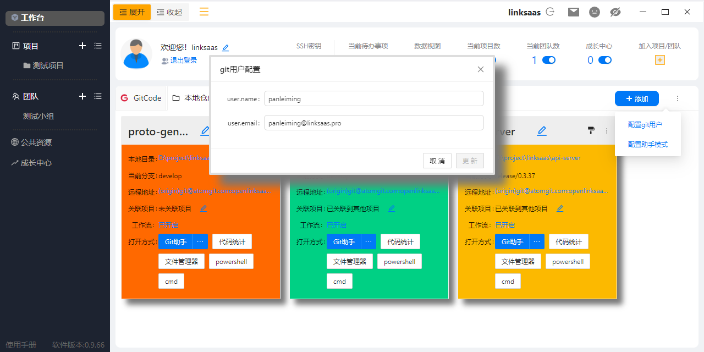704x352 pixels.
Task: Click the pencil icon next to welcome linksaas
Action: coord(226,48)
